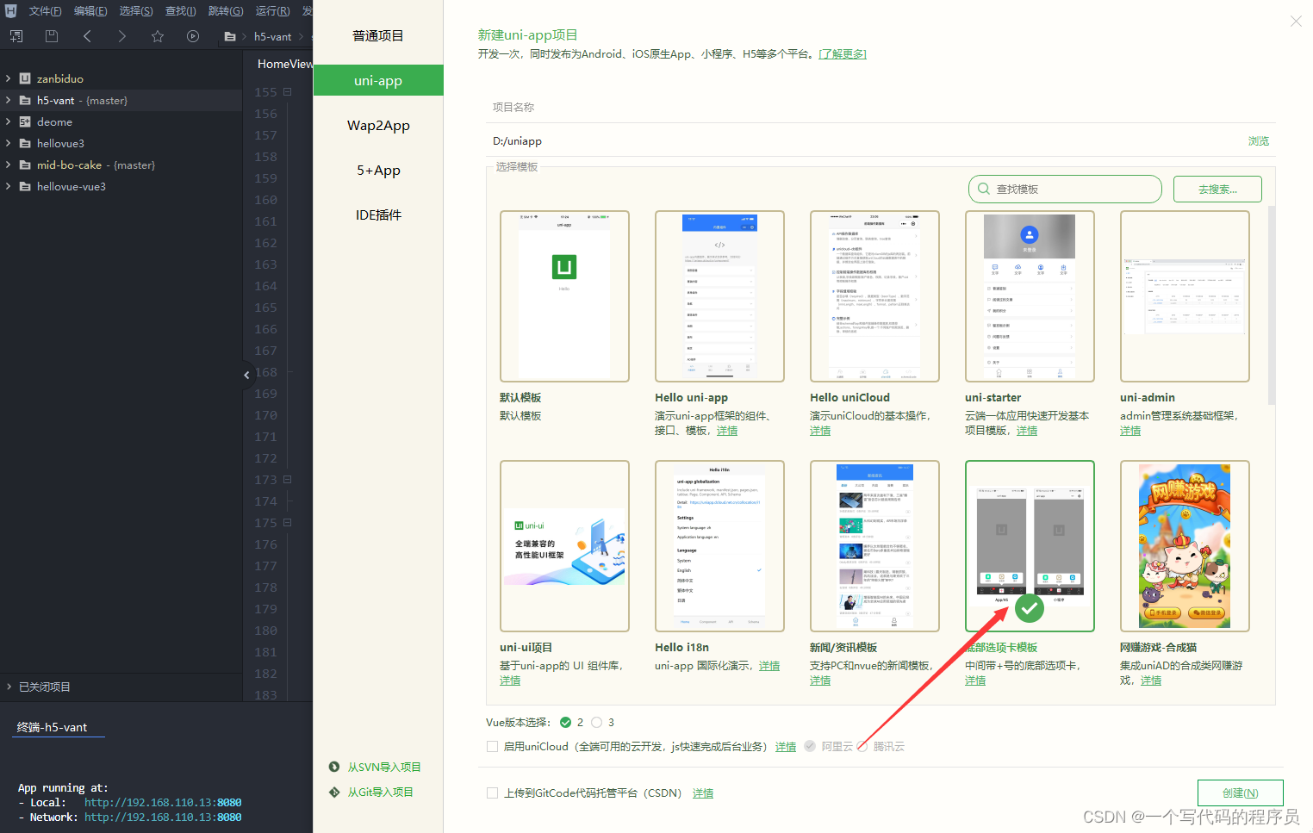
Task: Expand the h5-vant project tree
Action: 9,100
